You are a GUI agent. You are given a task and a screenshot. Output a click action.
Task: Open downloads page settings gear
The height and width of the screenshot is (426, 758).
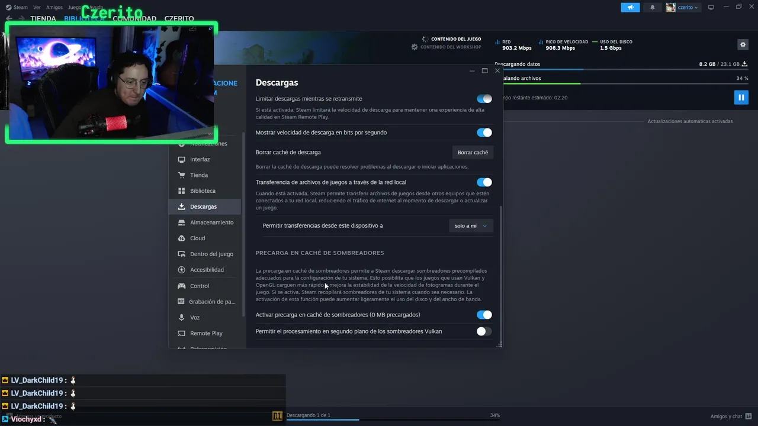(743, 44)
